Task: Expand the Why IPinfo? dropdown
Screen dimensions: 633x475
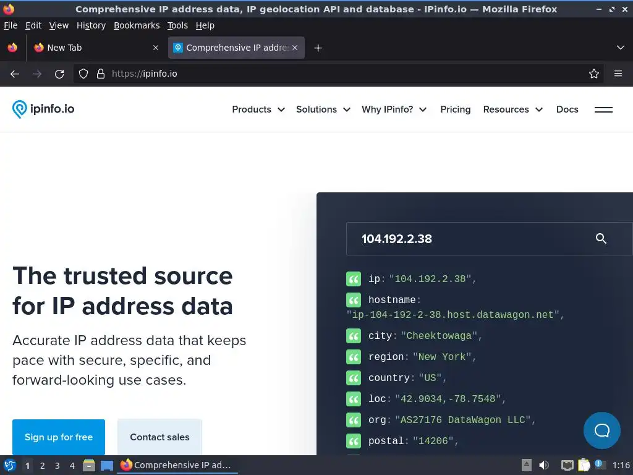Action: tap(394, 109)
